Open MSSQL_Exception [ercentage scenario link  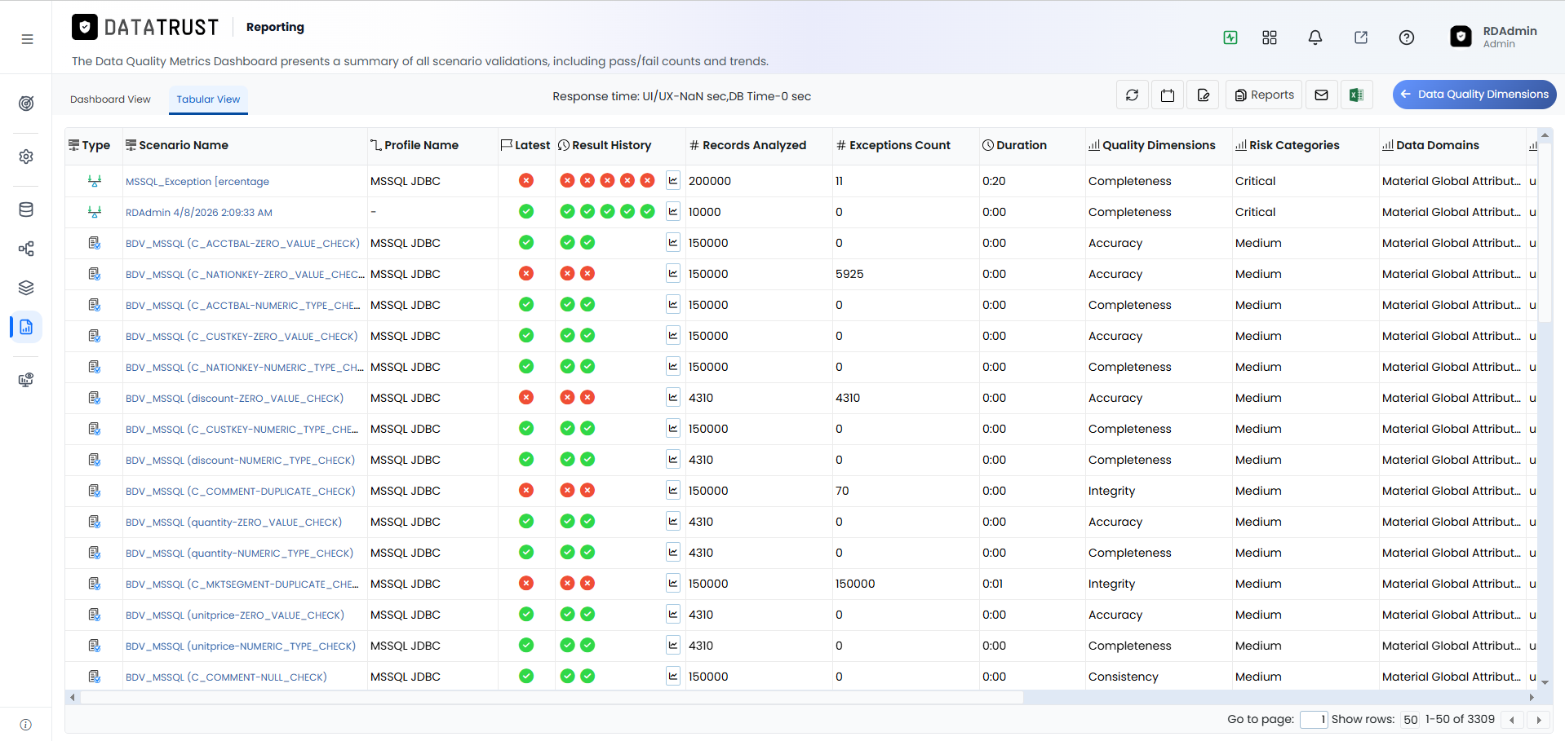click(197, 181)
